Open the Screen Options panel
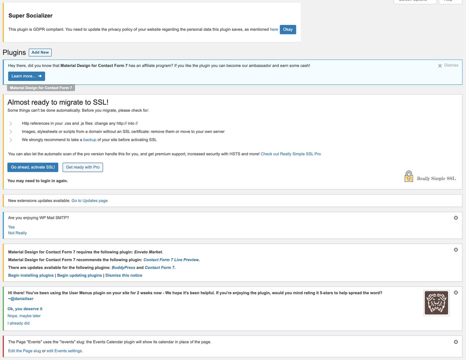This screenshot has height=360, width=466. (x=415, y=1)
